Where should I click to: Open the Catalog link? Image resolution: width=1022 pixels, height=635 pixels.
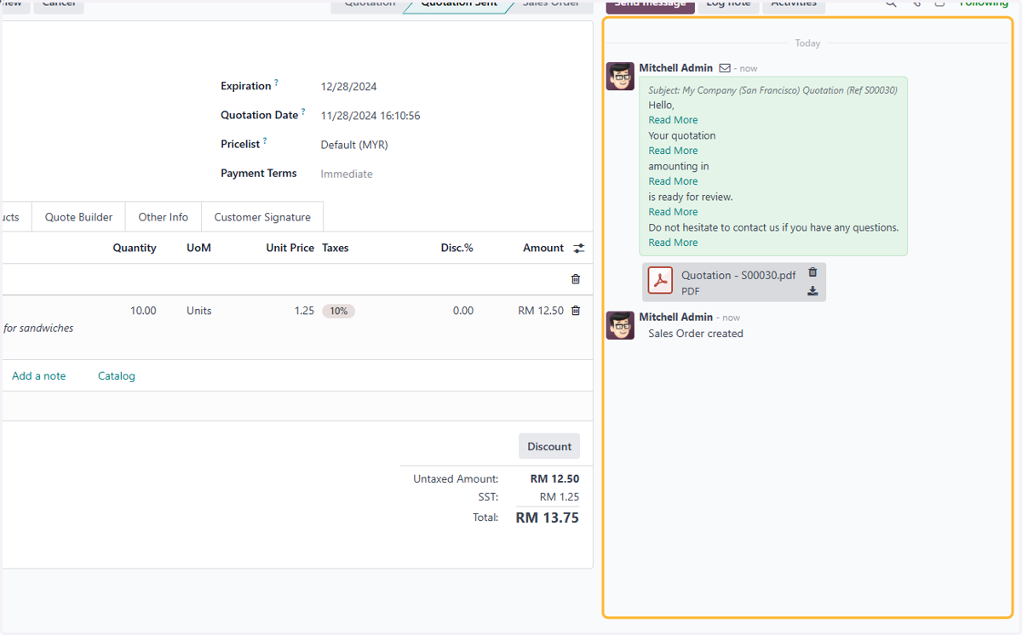click(117, 375)
